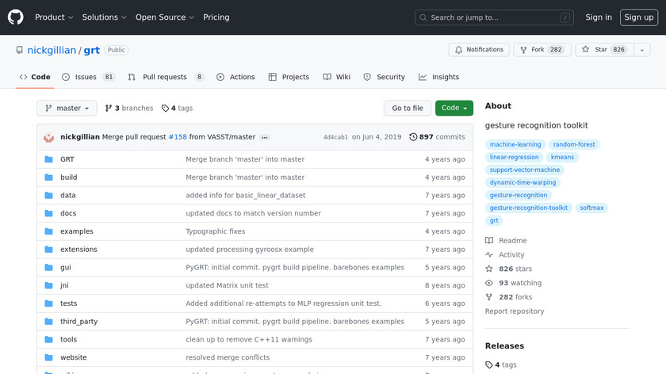Image resolution: width=666 pixels, height=374 pixels.
Task: Click the nickgillian avatar thumbnail
Action: tap(49, 137)
